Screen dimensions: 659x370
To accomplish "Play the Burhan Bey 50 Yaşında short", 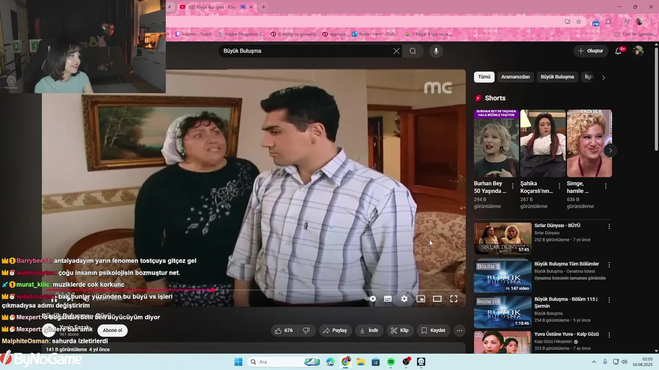I will [x=496, y=143].
